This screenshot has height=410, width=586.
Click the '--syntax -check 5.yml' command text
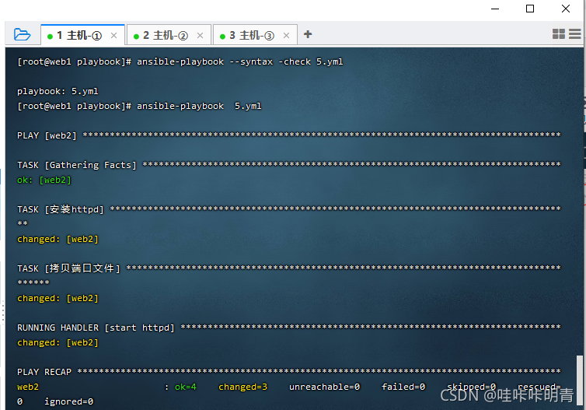(286, 61)
